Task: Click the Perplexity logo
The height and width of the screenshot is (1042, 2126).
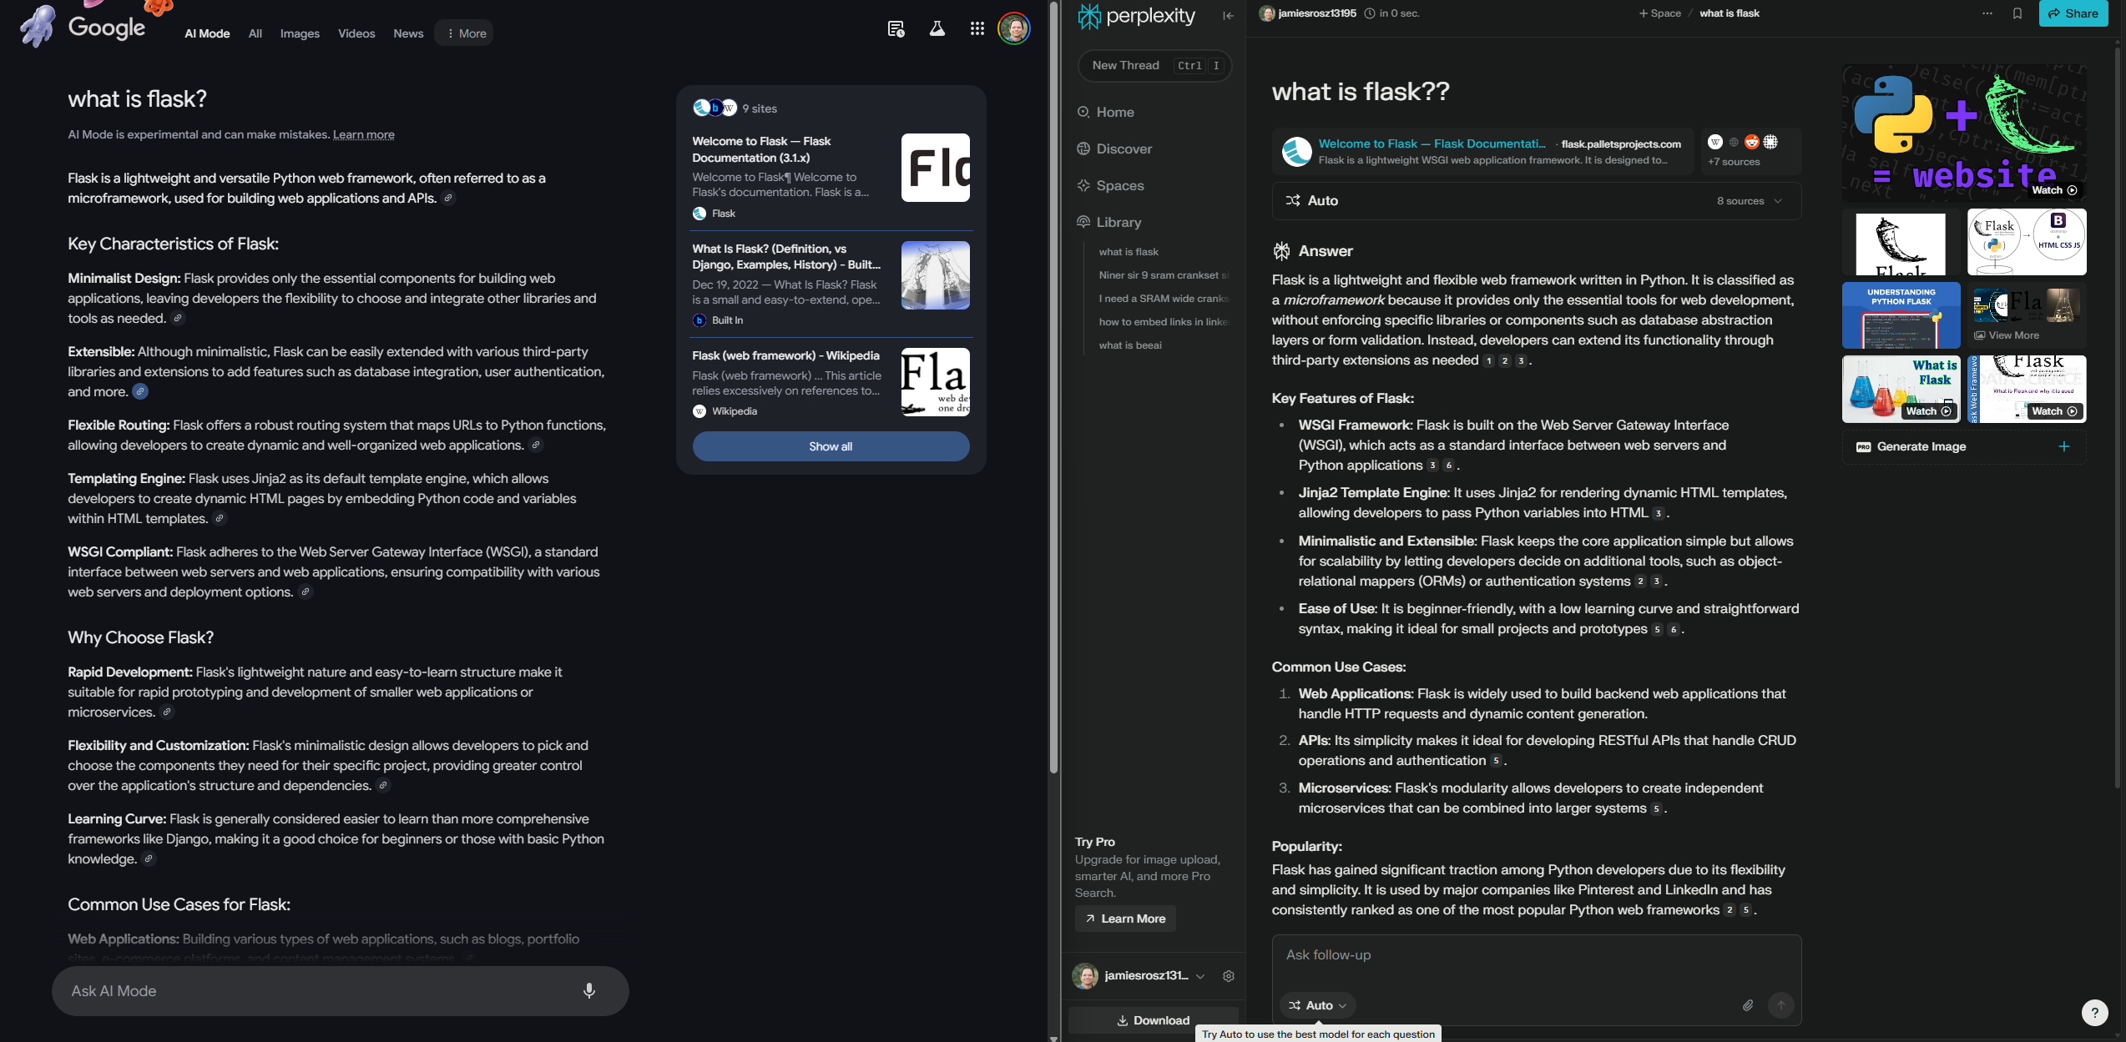Action: 1136,16
